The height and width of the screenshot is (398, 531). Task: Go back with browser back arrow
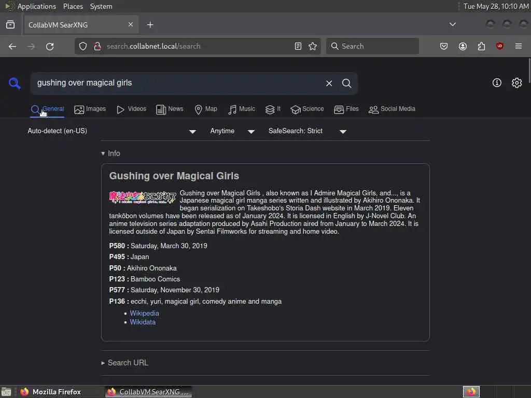[x=12, y=46]
